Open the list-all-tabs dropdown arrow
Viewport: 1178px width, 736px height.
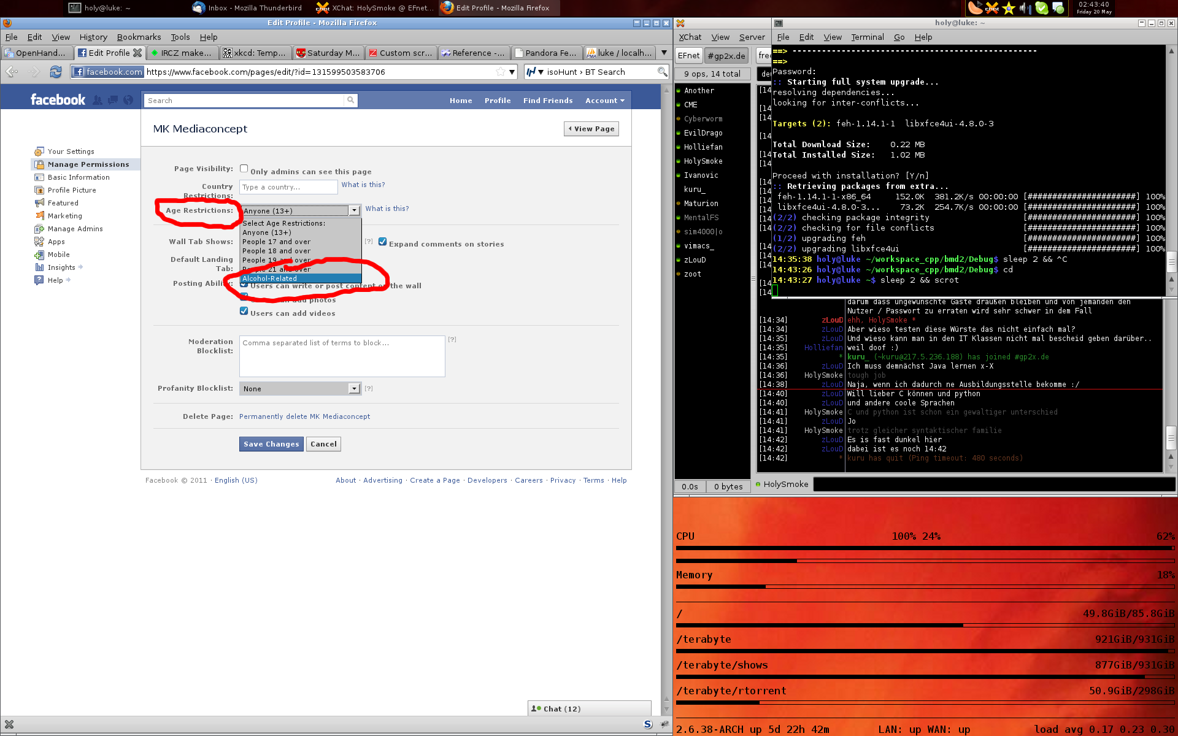click(664, 53)
